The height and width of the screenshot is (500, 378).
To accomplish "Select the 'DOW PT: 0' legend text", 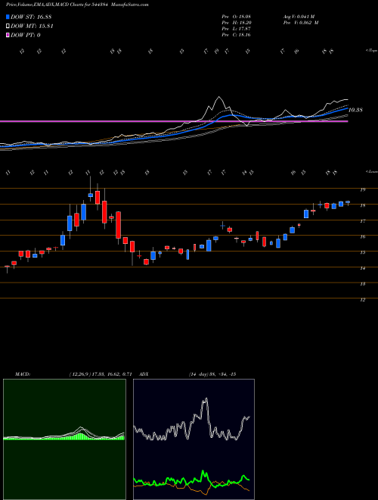I will click(26, 35).
